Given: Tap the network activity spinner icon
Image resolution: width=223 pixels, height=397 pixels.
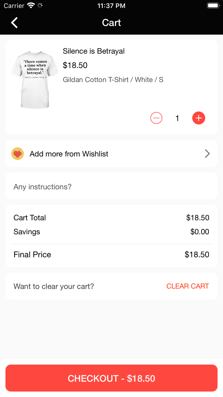Looking at the screenshot, I should pyautogui.click(x=40, y=5).
